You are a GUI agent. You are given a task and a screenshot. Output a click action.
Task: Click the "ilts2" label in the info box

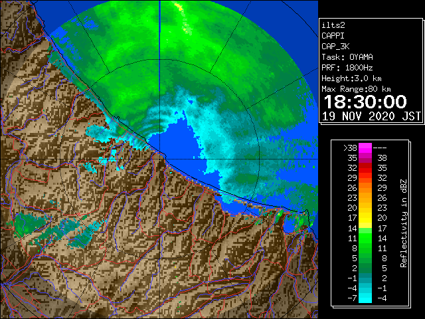pyautogui.click(x=333, y=25)
